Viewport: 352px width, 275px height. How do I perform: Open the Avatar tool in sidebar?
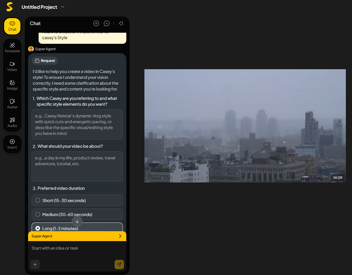[12, 103]
